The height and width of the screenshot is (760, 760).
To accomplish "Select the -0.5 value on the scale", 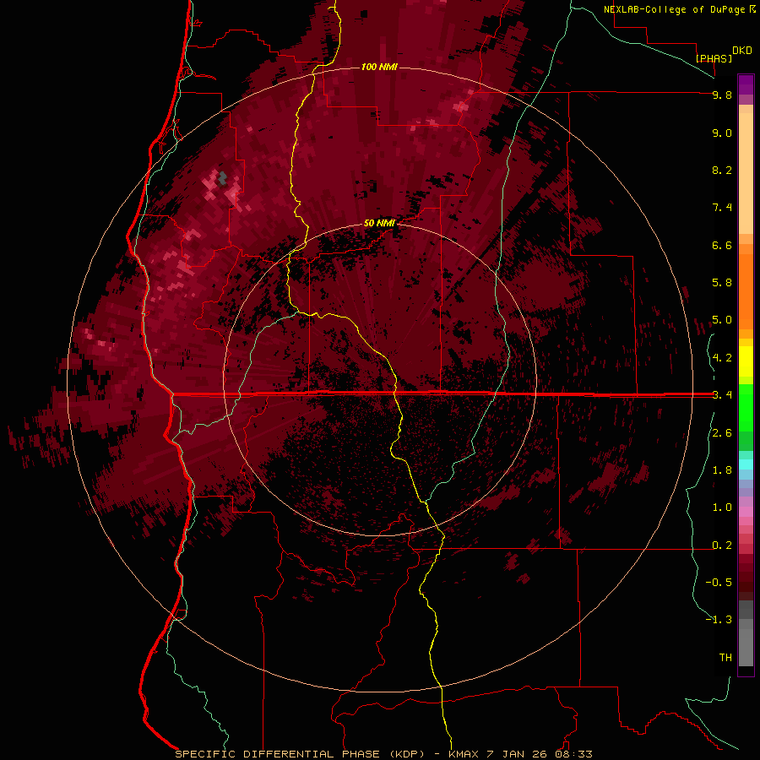I will coord(719,583).
